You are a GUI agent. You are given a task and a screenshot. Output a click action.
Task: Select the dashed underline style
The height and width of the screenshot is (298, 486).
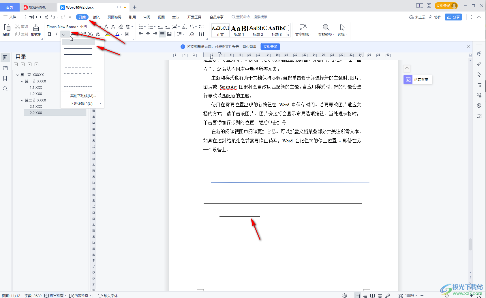[78, 67]
